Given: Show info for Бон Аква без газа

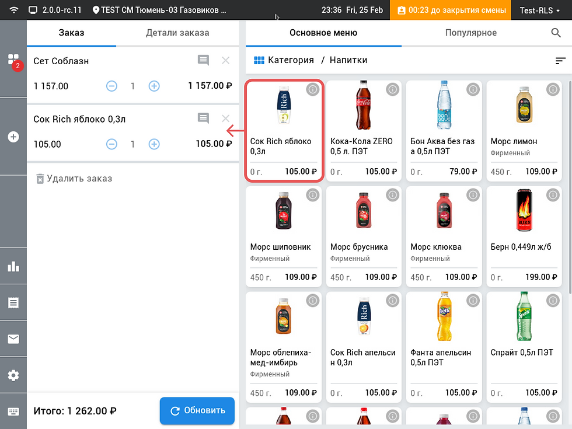Looking at the screenshot, I should pos(473,89).
